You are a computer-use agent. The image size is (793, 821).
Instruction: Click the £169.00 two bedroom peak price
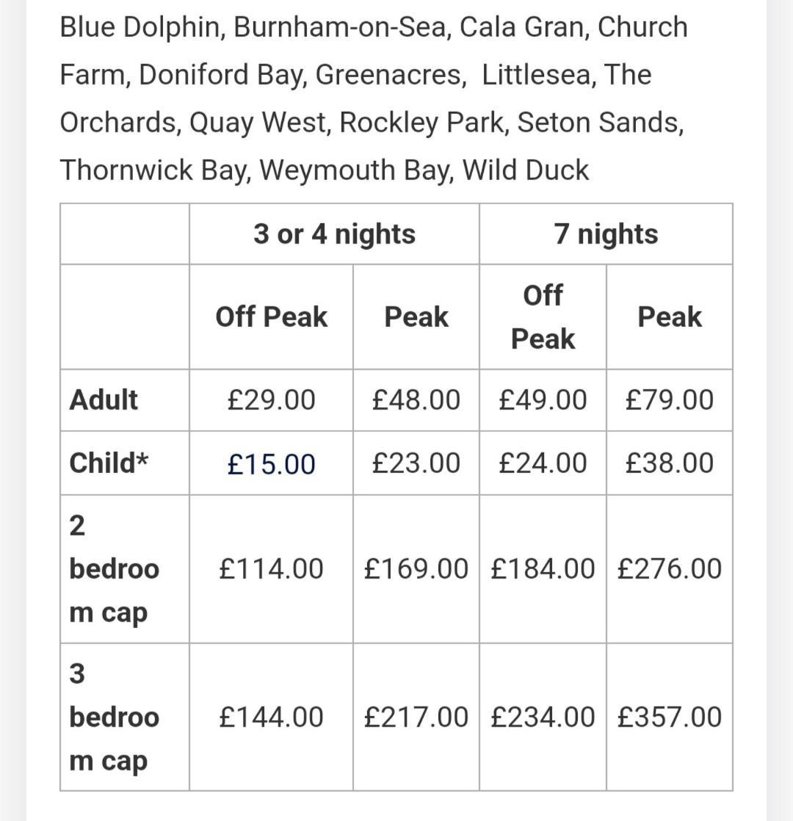(416, 568)
